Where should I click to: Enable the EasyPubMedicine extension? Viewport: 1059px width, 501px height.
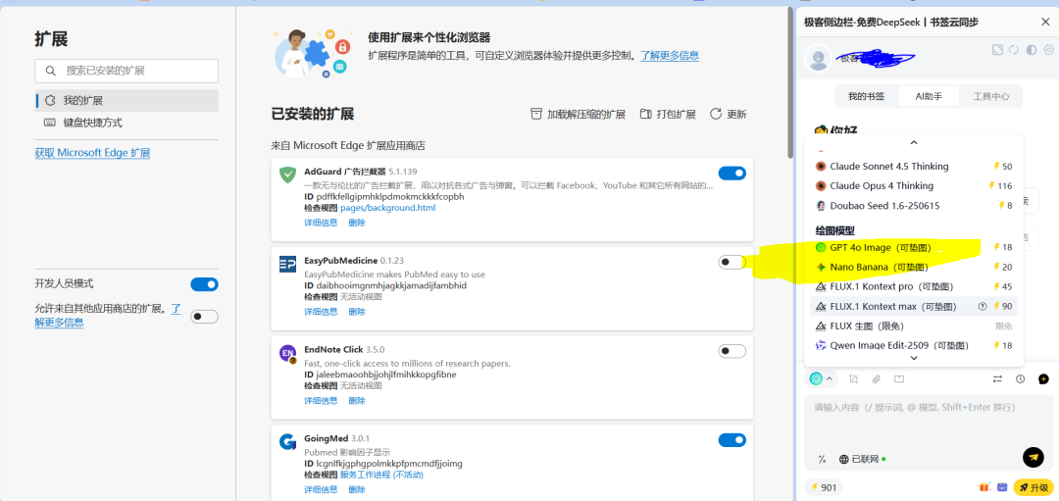click(x=732, y=262)
